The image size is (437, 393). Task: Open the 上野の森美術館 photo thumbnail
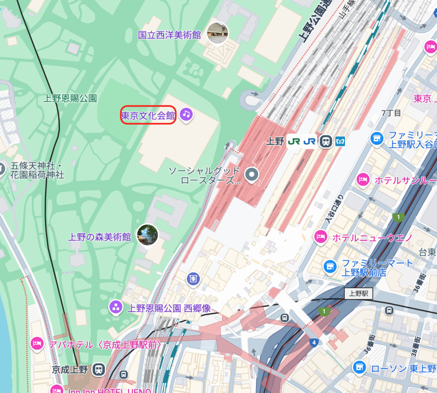point(147,235)
